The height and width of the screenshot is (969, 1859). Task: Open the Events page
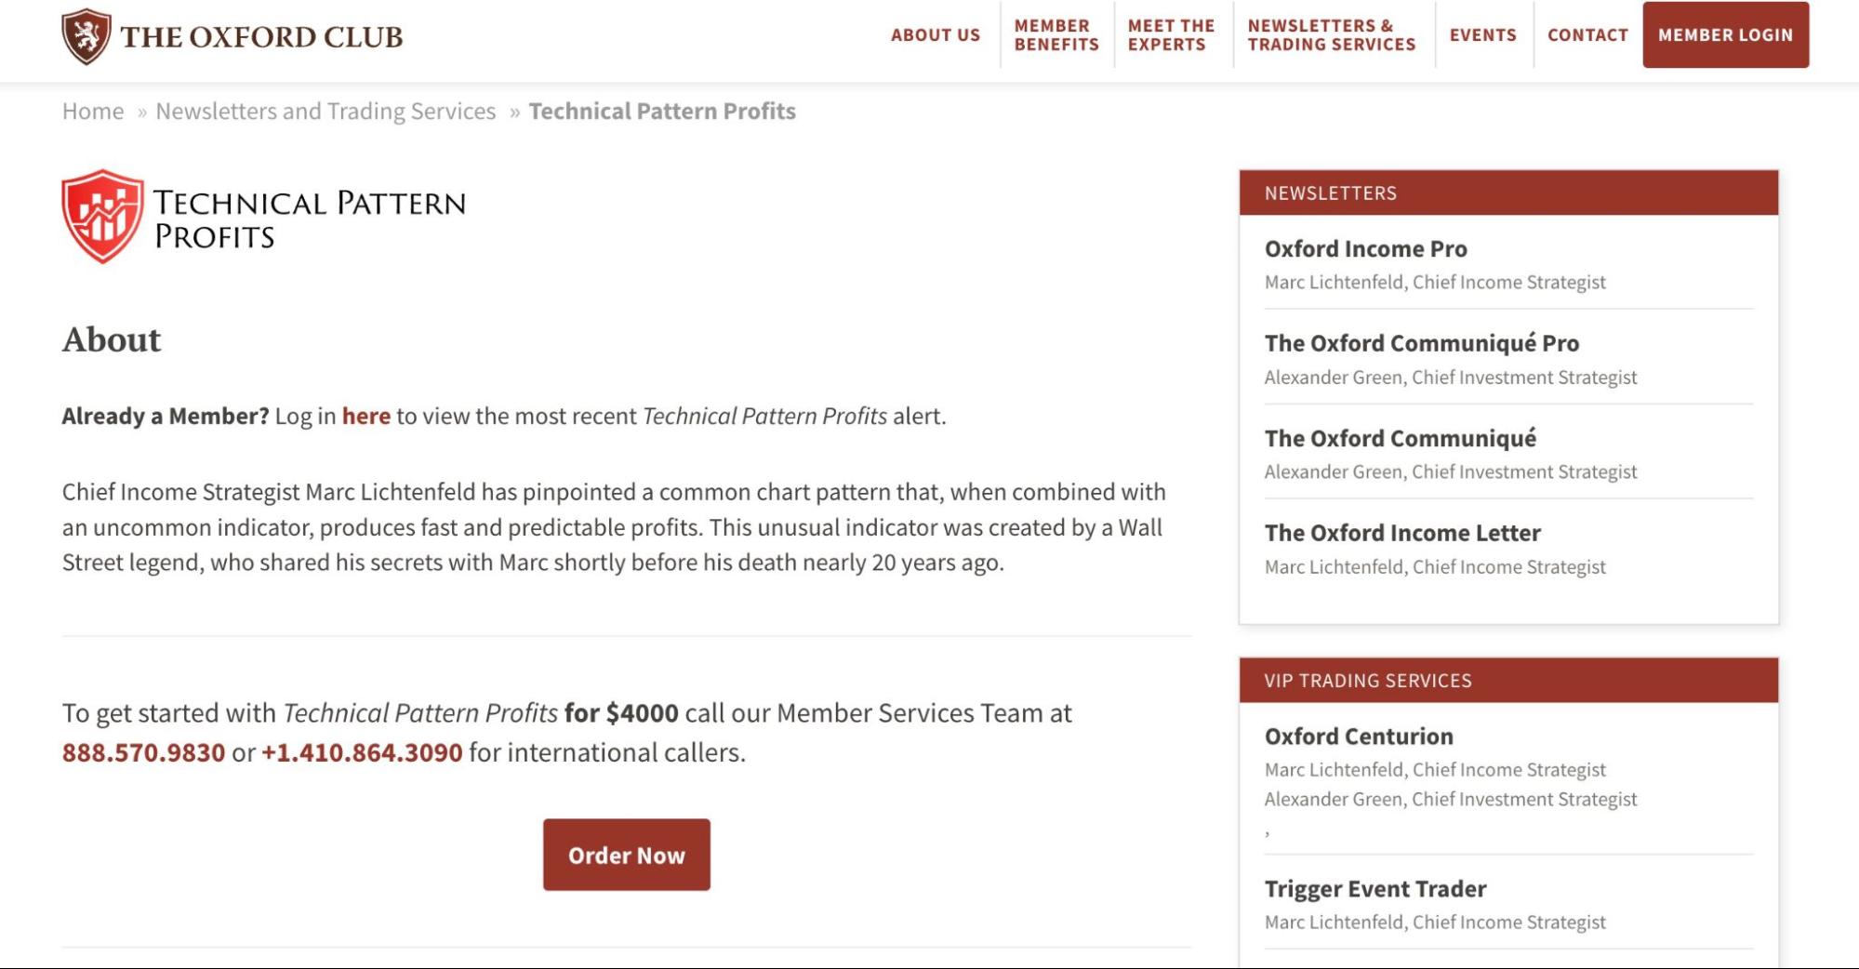1482,35
